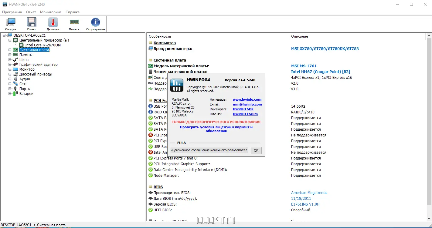Click the computer icon beside DESKTOP-LAC62C1
The image size is (432, 228).
pos(10,35)
